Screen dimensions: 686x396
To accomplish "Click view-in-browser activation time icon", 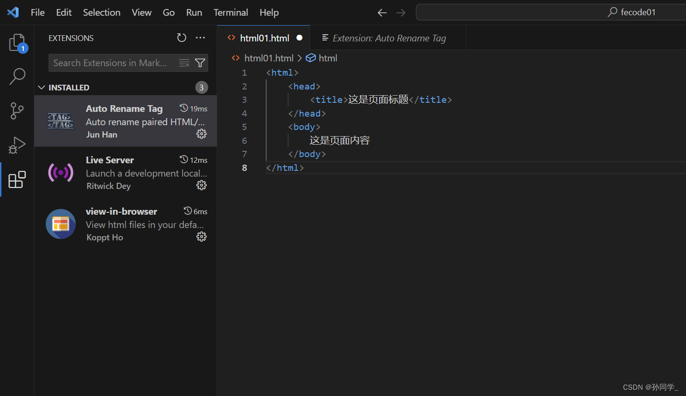I will (x=188, y=211).
